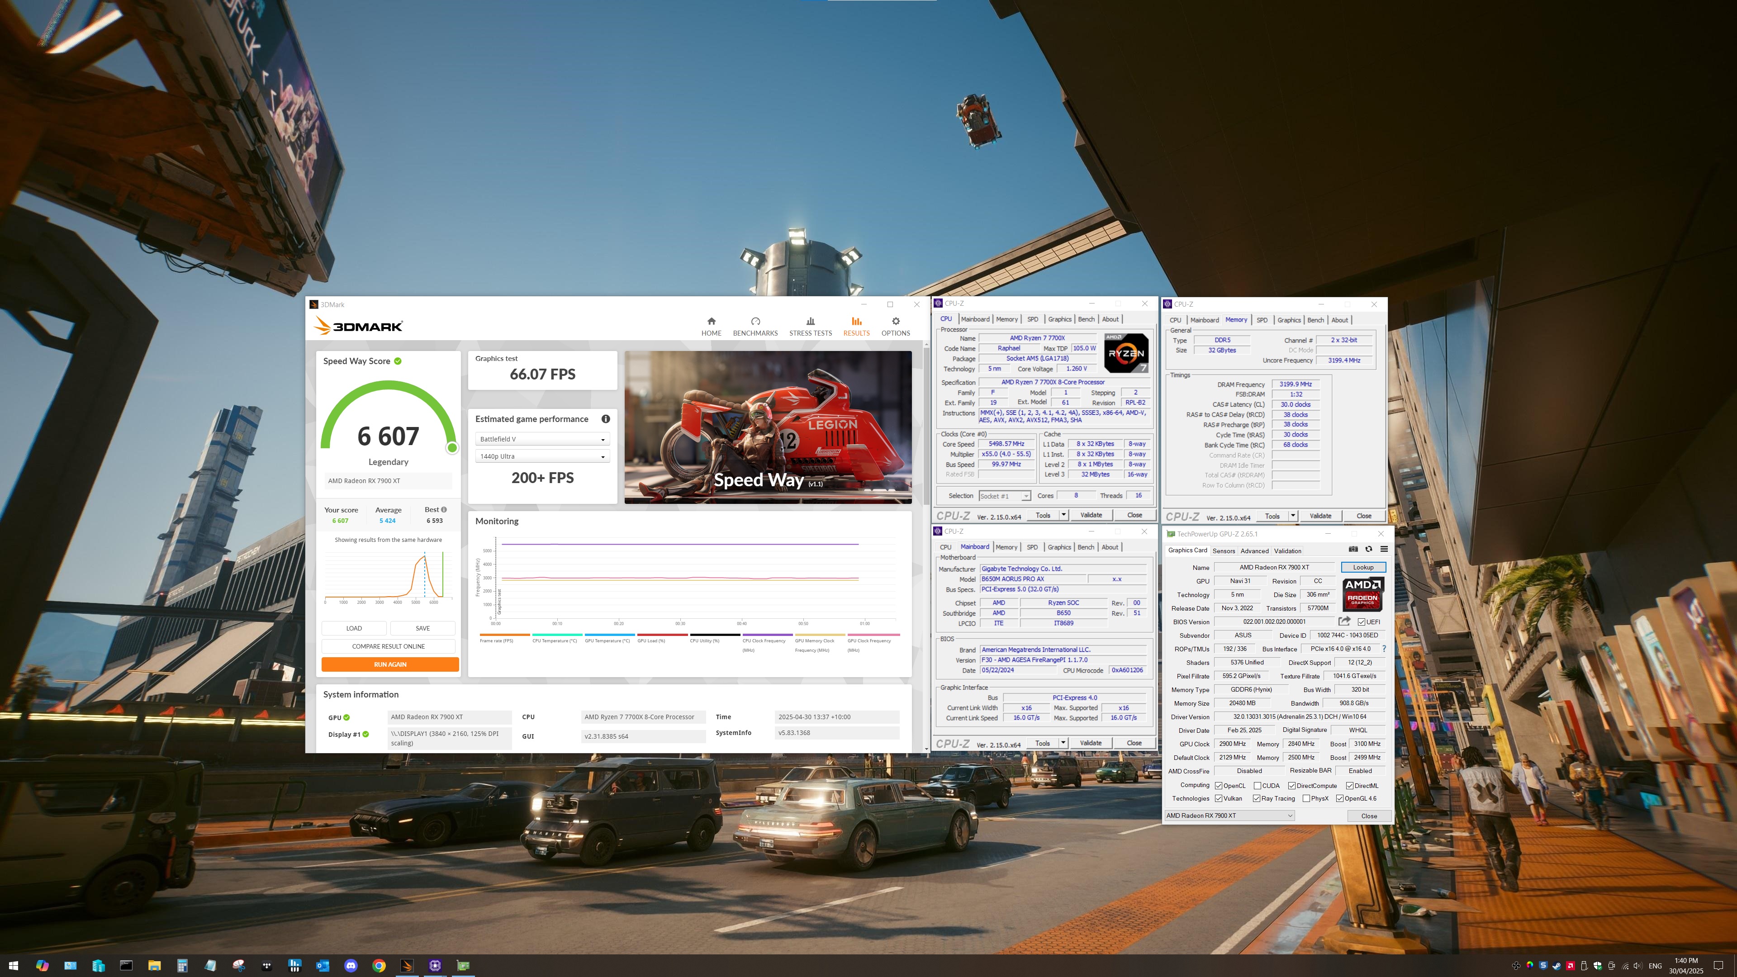Image resolution: width=1737 pixels, height=977 pixels.
Task: Open the GPU-Z hamburger menu
Action: click(x=1384, y=549)
